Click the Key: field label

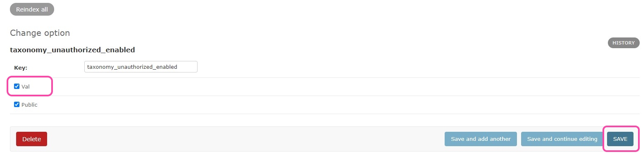coord(21,68)
